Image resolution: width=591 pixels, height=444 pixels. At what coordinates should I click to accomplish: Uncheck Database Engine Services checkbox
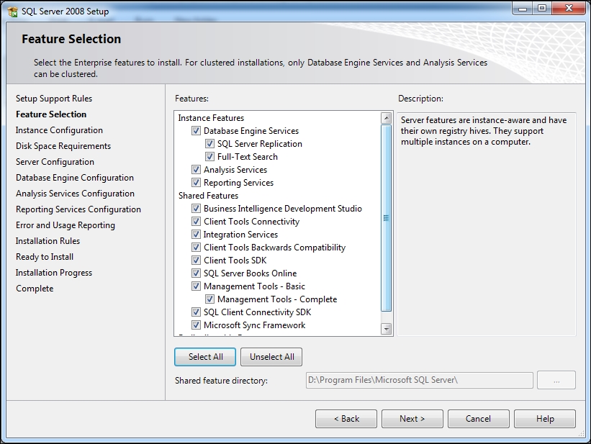pos(196,131)
